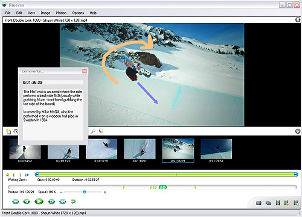
Task: Jump to the first frame
Action: (16, 201)
